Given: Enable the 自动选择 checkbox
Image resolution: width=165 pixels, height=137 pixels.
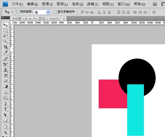Looking at the screenshot, I should [x=18, y=12].
